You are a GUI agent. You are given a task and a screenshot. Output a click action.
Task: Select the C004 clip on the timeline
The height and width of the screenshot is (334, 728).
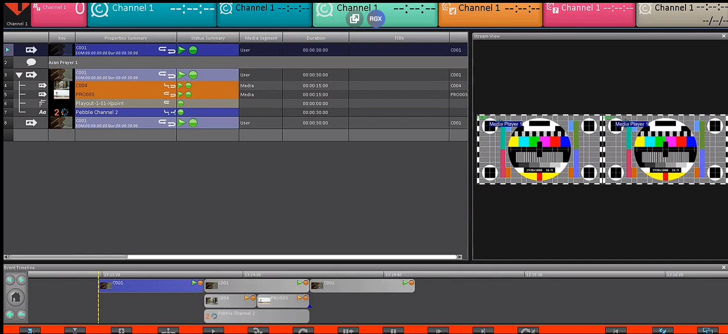click(231, 301)
